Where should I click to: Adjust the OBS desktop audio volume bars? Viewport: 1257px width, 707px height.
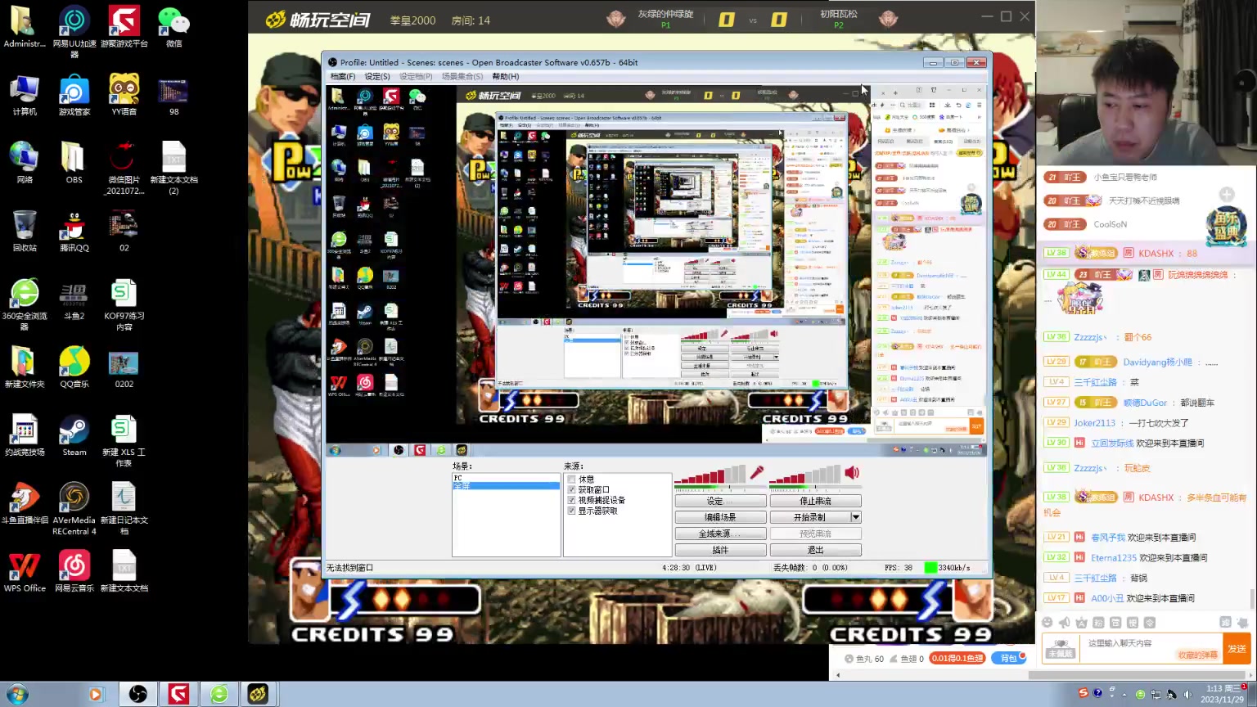tap(807, 475)
